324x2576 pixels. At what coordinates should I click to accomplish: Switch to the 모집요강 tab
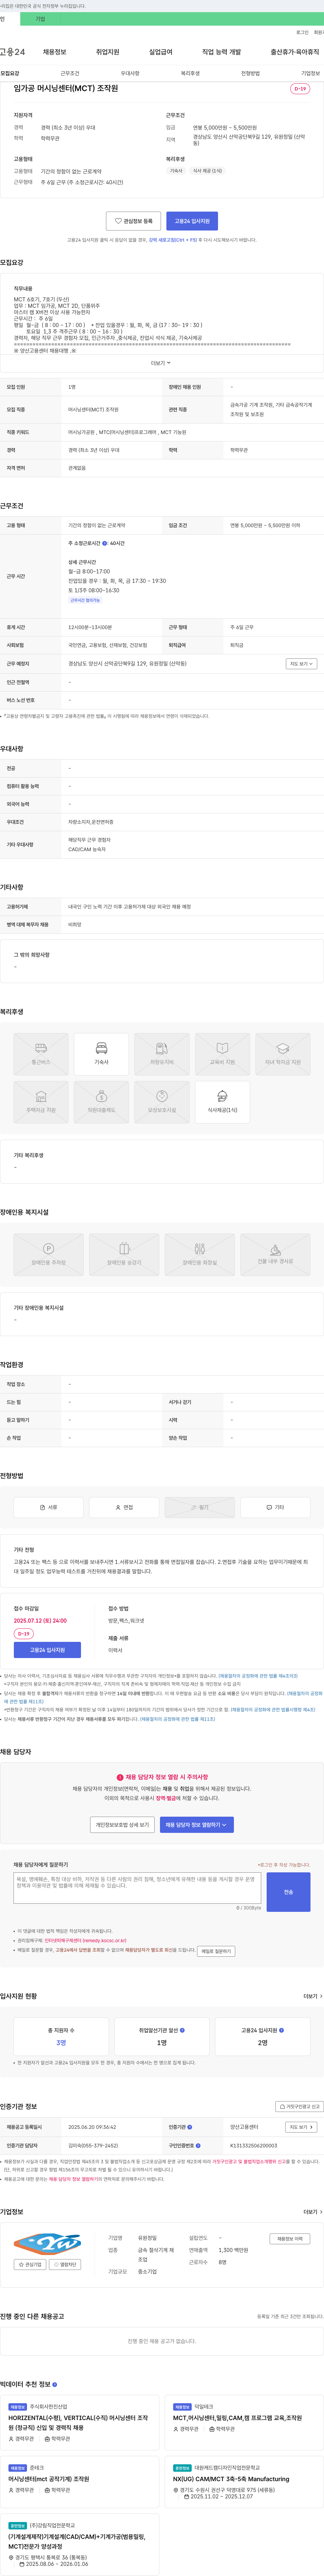pos(10,73)
